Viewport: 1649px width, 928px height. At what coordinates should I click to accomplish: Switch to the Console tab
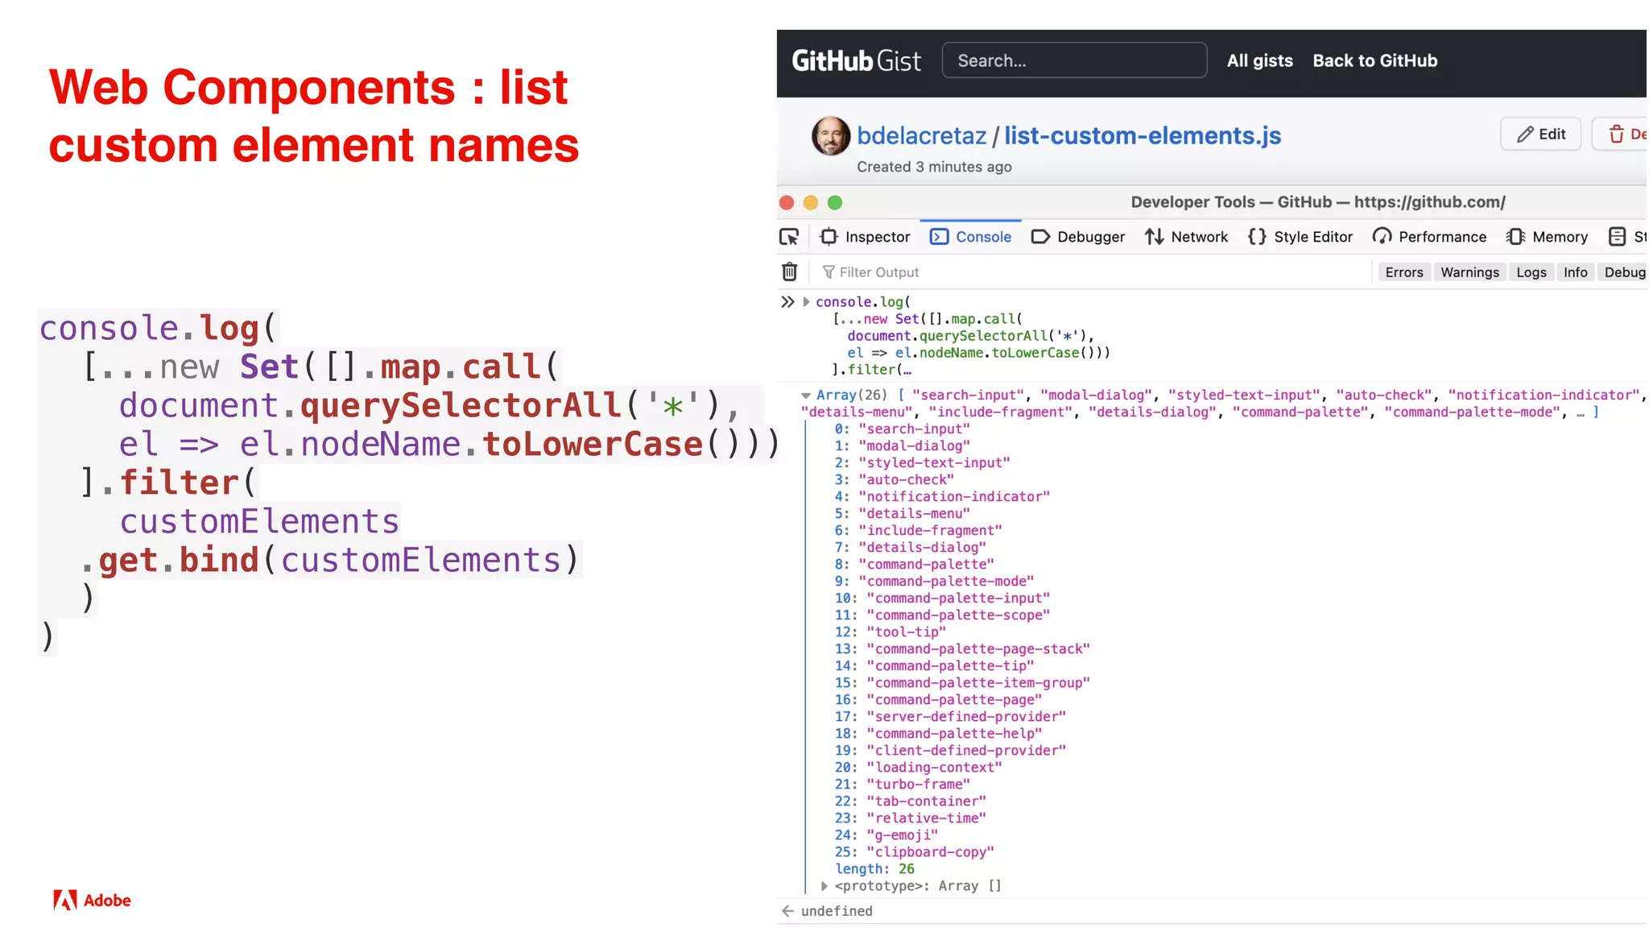tap(970, 237)
